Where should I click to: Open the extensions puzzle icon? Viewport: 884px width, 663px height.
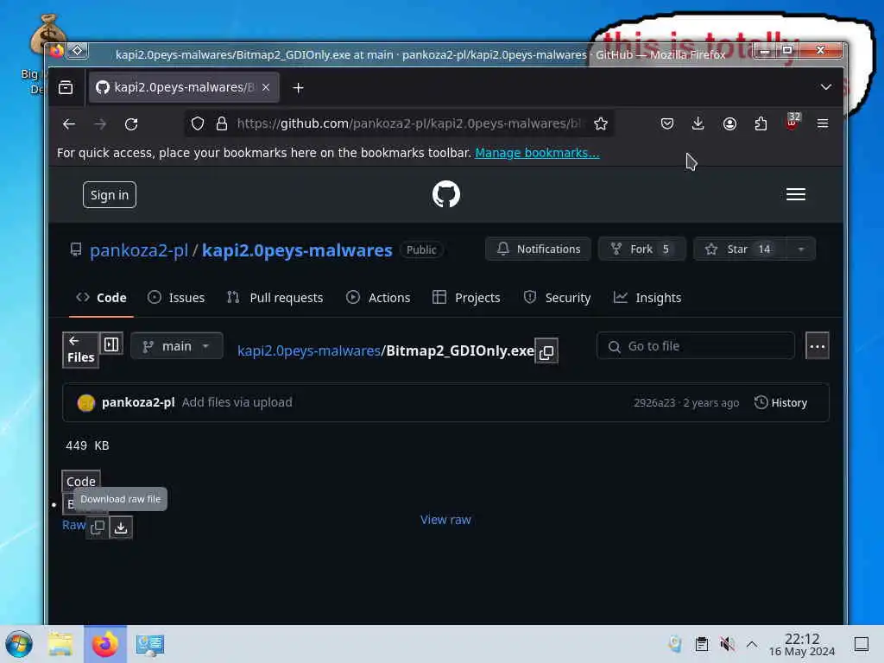pos(761,123)
